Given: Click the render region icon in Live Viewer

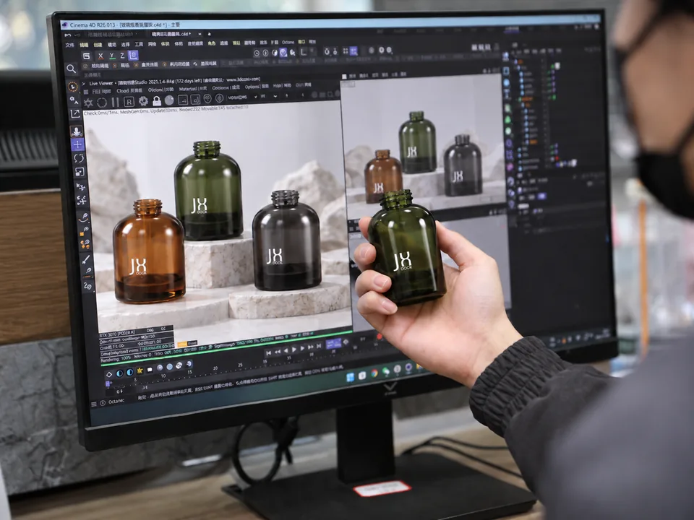Looking at the screenshot, I should (x=183, y=100).
